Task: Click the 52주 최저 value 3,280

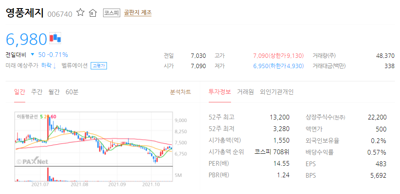Action: [x=281, y=129]
